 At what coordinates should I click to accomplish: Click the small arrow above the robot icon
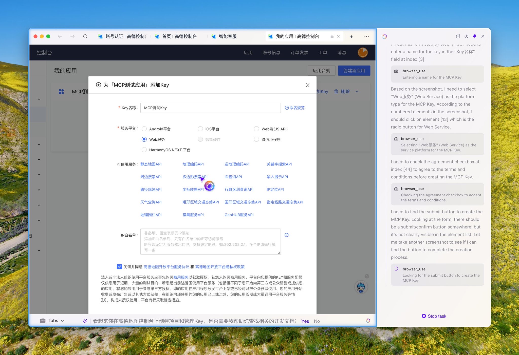click(x=367, y=276)
